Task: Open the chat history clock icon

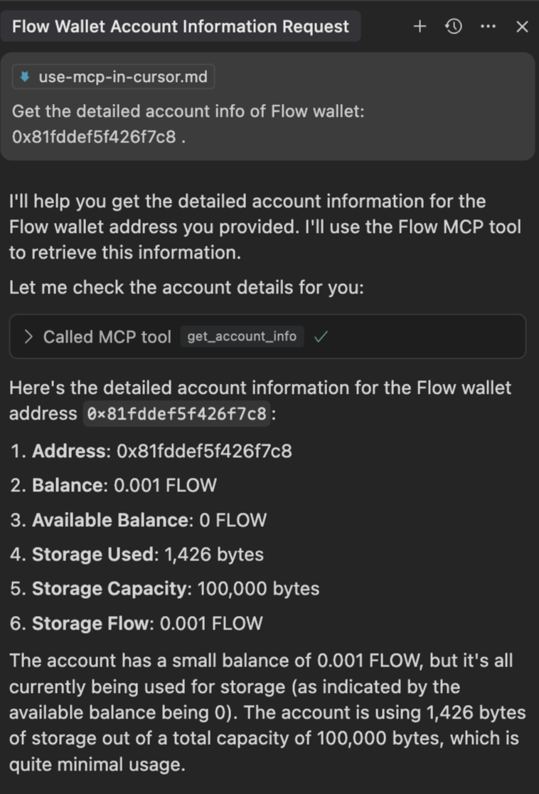Action: [x=454, y=26]
